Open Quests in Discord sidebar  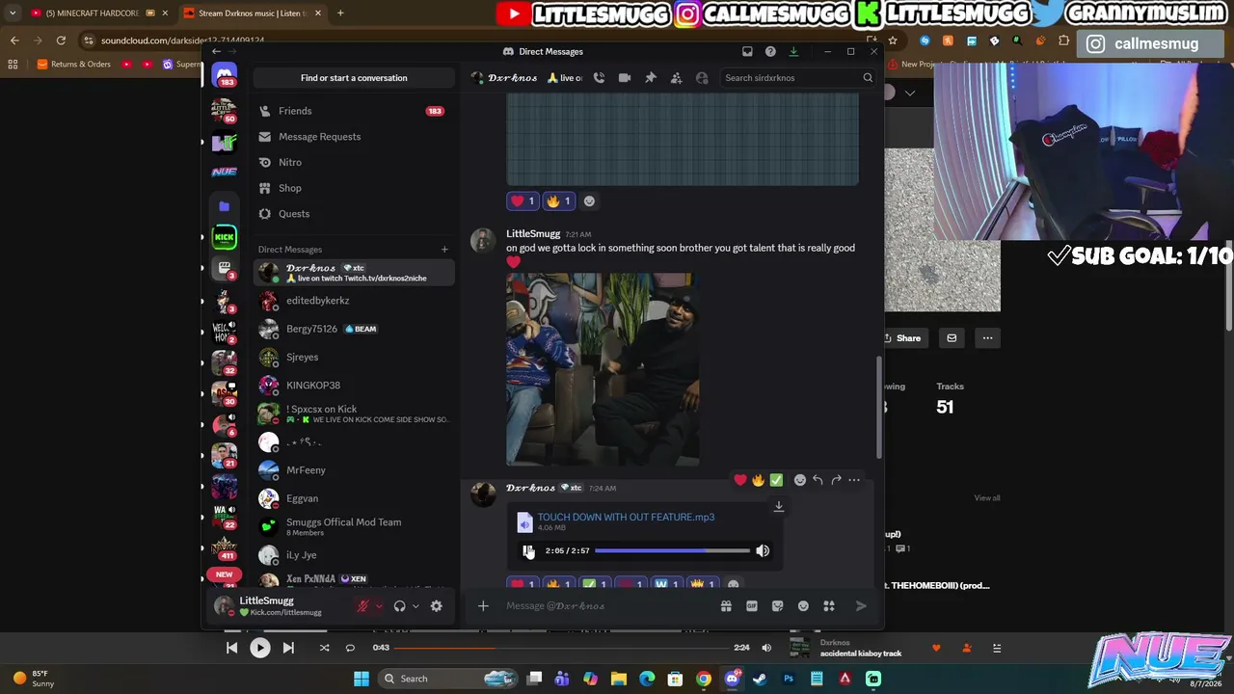pyautogui.click(x=353, y=214)
